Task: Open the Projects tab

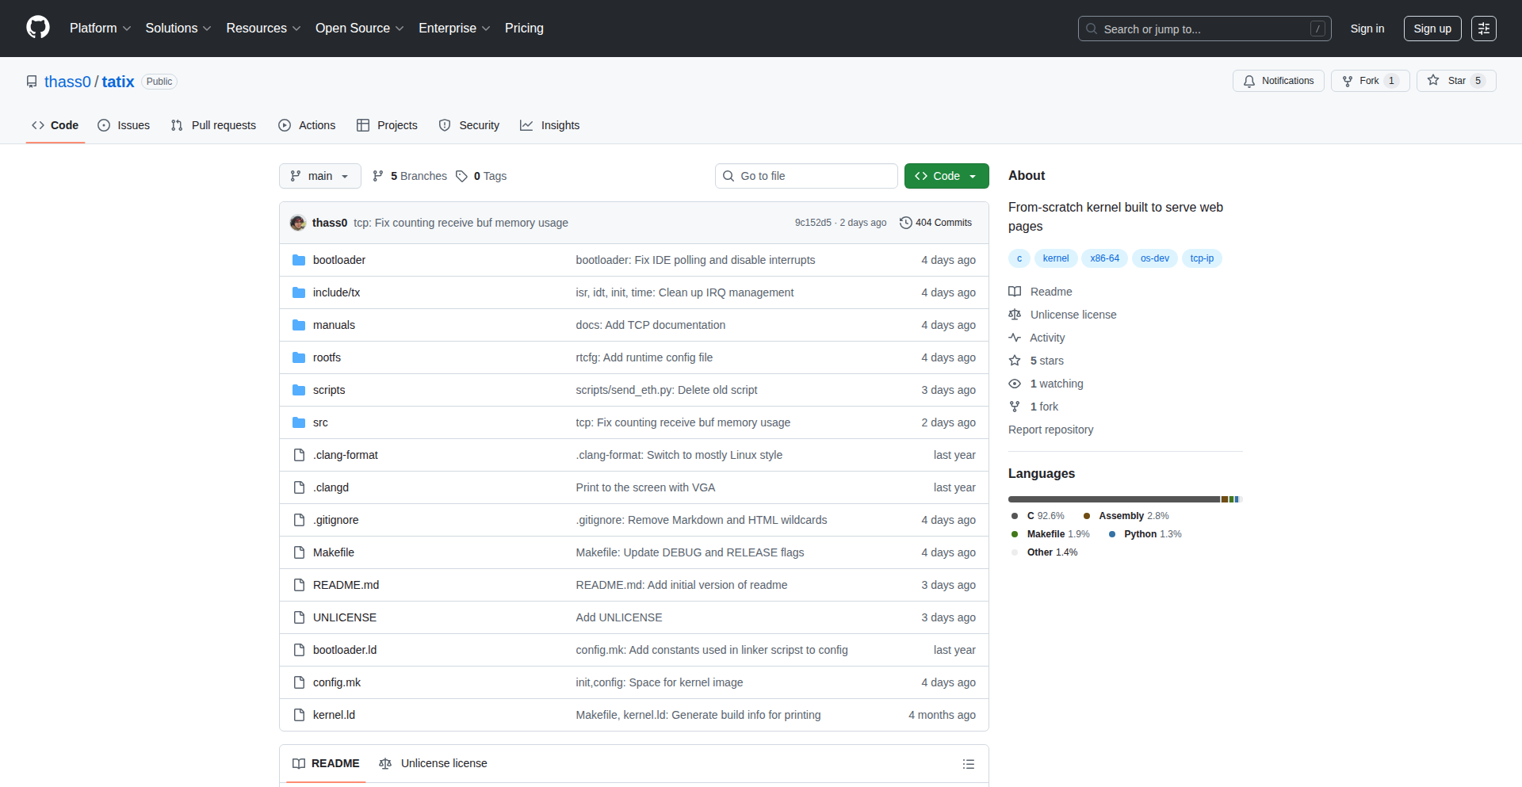Action: 388,125
